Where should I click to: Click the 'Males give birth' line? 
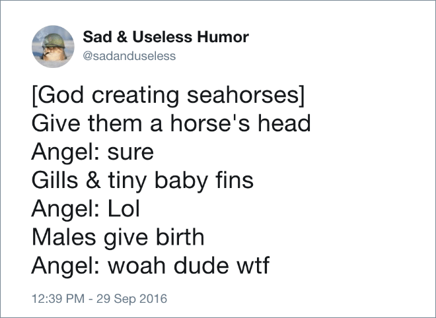(x=118, y=238)
